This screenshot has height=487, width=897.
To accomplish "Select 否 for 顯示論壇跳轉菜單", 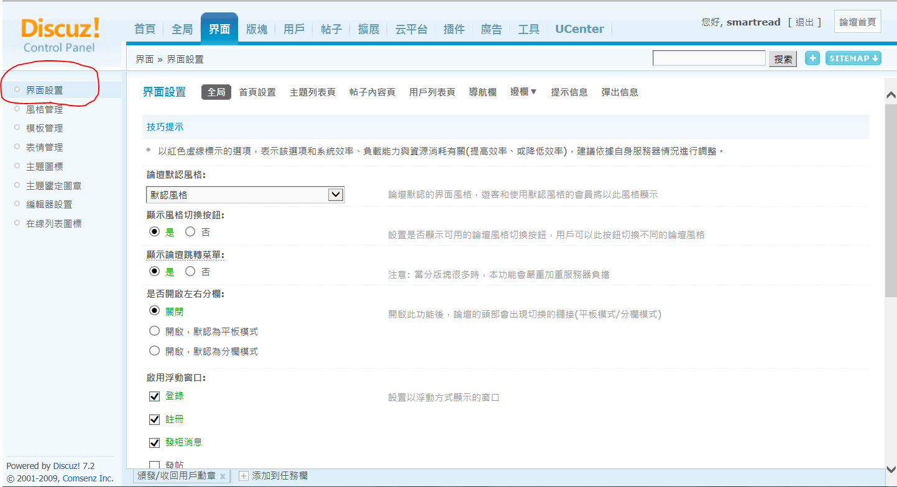I will click(190, 271).
